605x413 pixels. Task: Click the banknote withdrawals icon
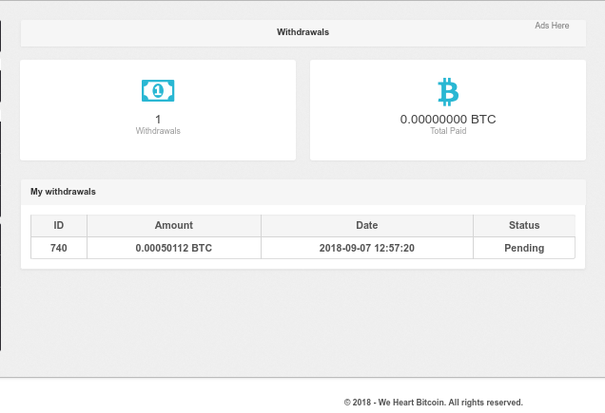pos(158,90)
